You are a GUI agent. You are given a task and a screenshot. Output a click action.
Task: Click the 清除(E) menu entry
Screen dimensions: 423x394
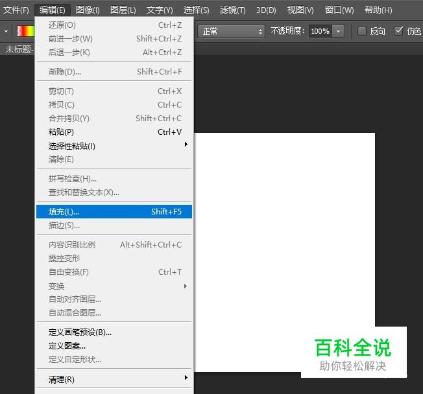tap(114, 159)
